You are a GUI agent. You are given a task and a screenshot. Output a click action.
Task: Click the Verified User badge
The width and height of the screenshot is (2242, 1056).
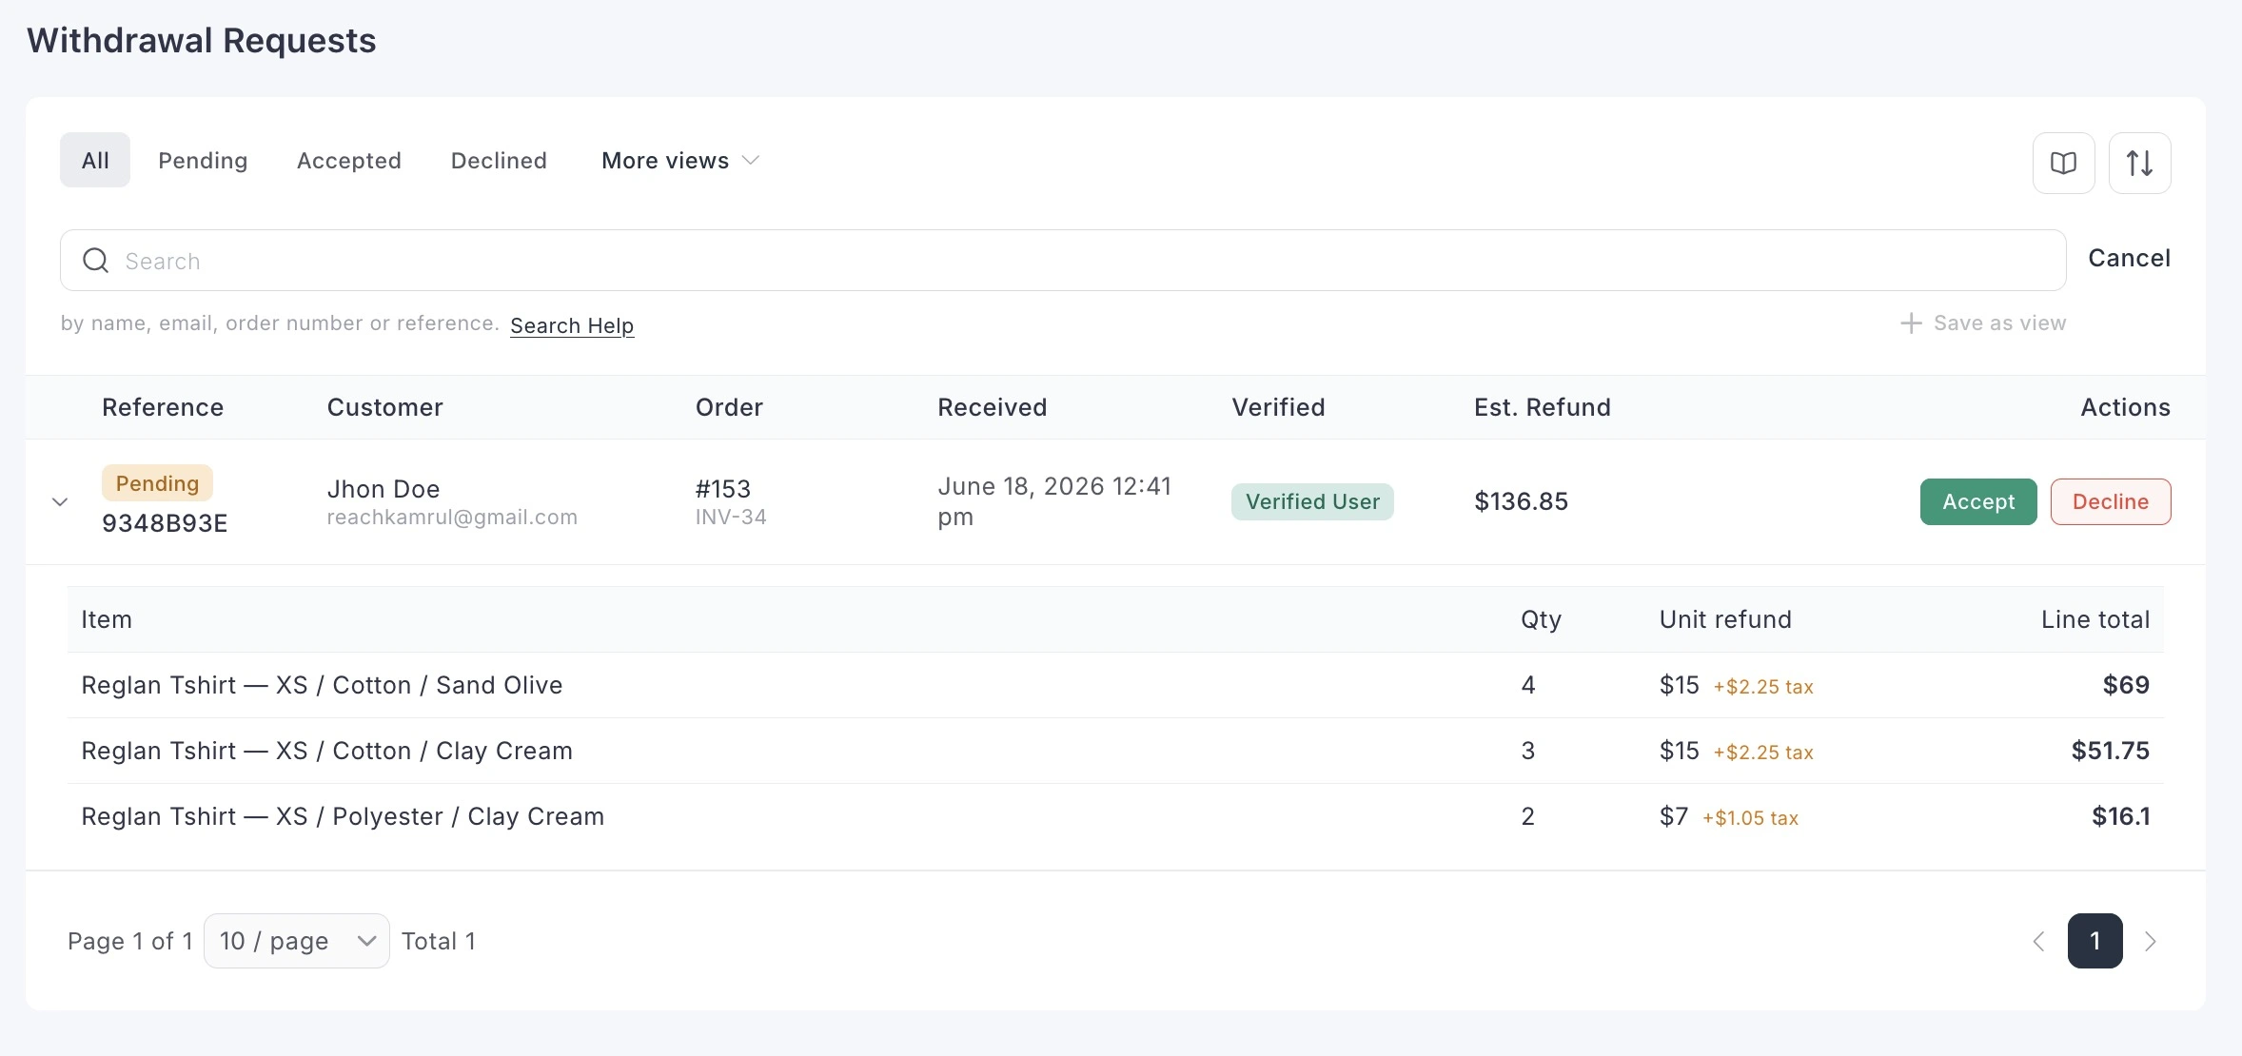click(x=1312, y=501)
